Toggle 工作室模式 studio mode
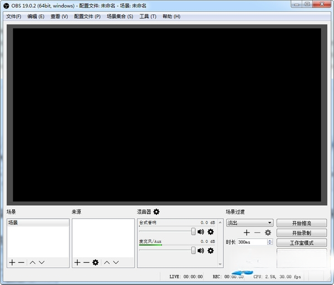This screenshot has width=334, height=285. tap(302, 243)
